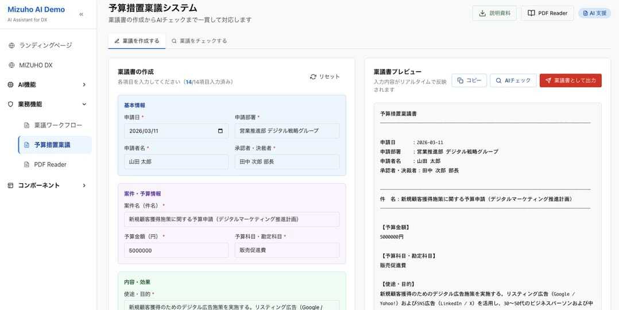Screen dimensions: 619x310
Task: Click the refresh icon beside リセット
Action: tap(313, 76)
